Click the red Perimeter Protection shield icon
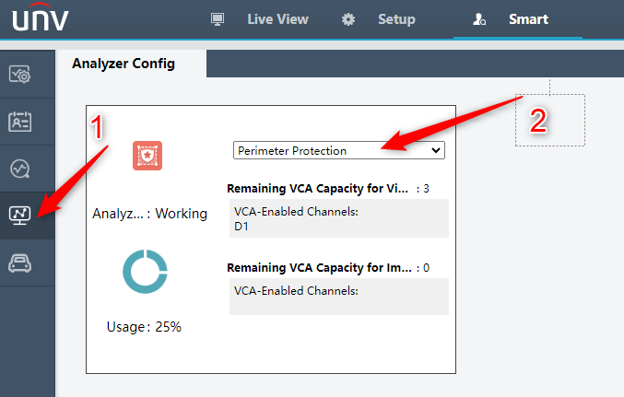Viewport: 624px width, 397px height. [x=147, y=156]
